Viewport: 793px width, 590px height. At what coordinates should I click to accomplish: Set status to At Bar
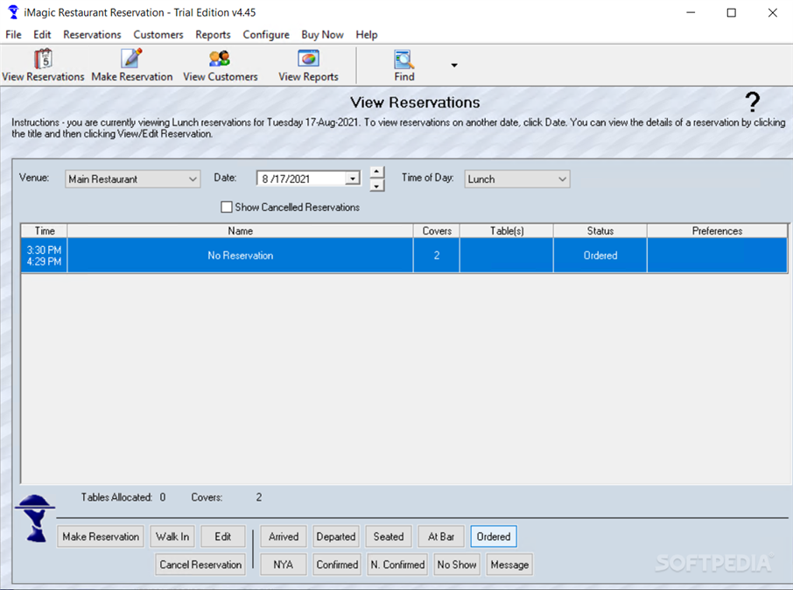[x=441, y=537]
